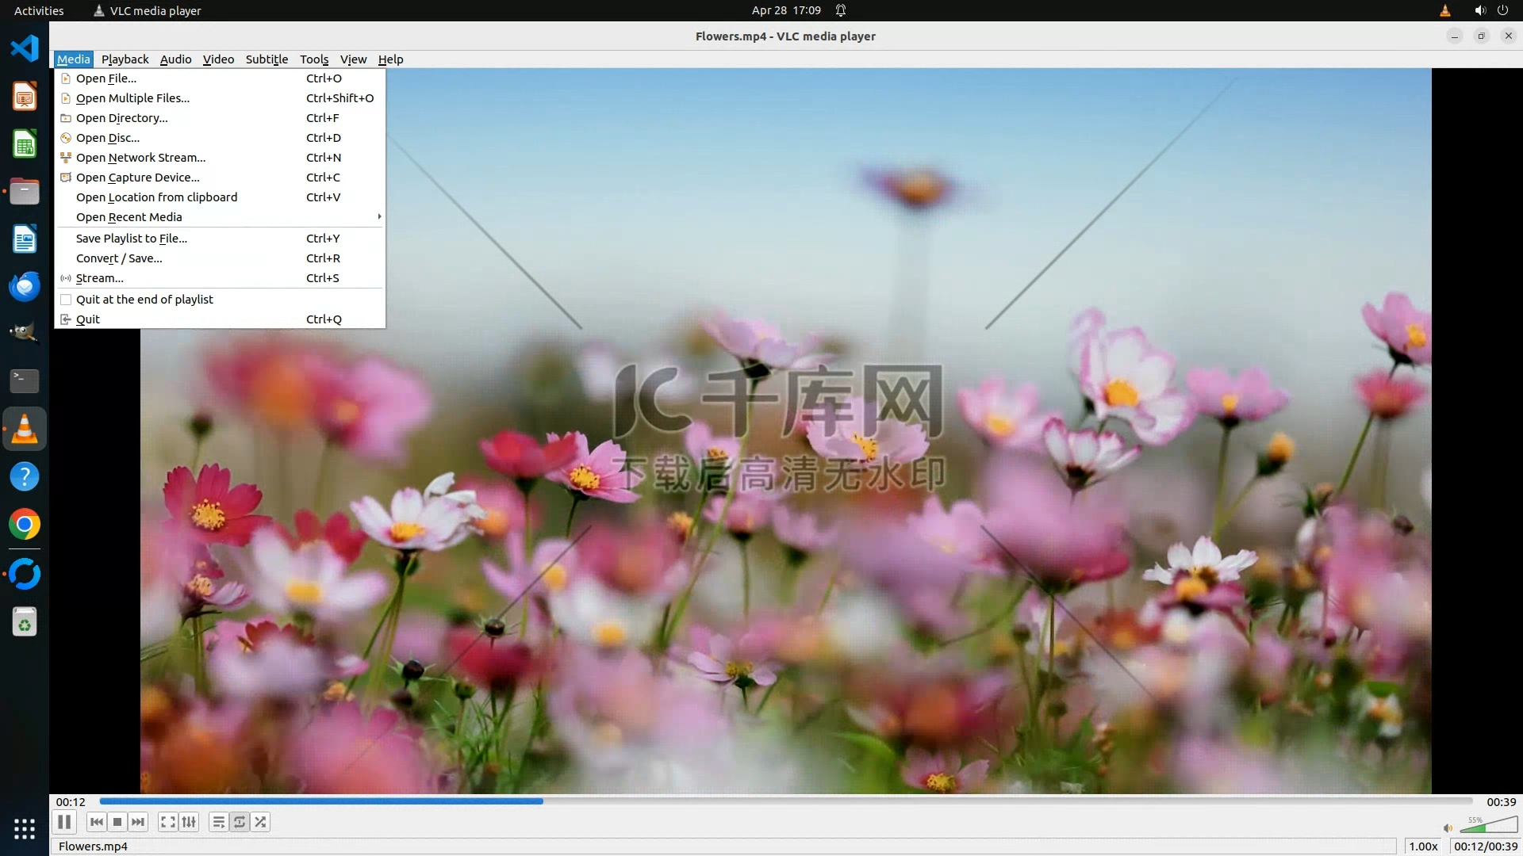Toggle the loop/repeat mode button

[240, 822]
